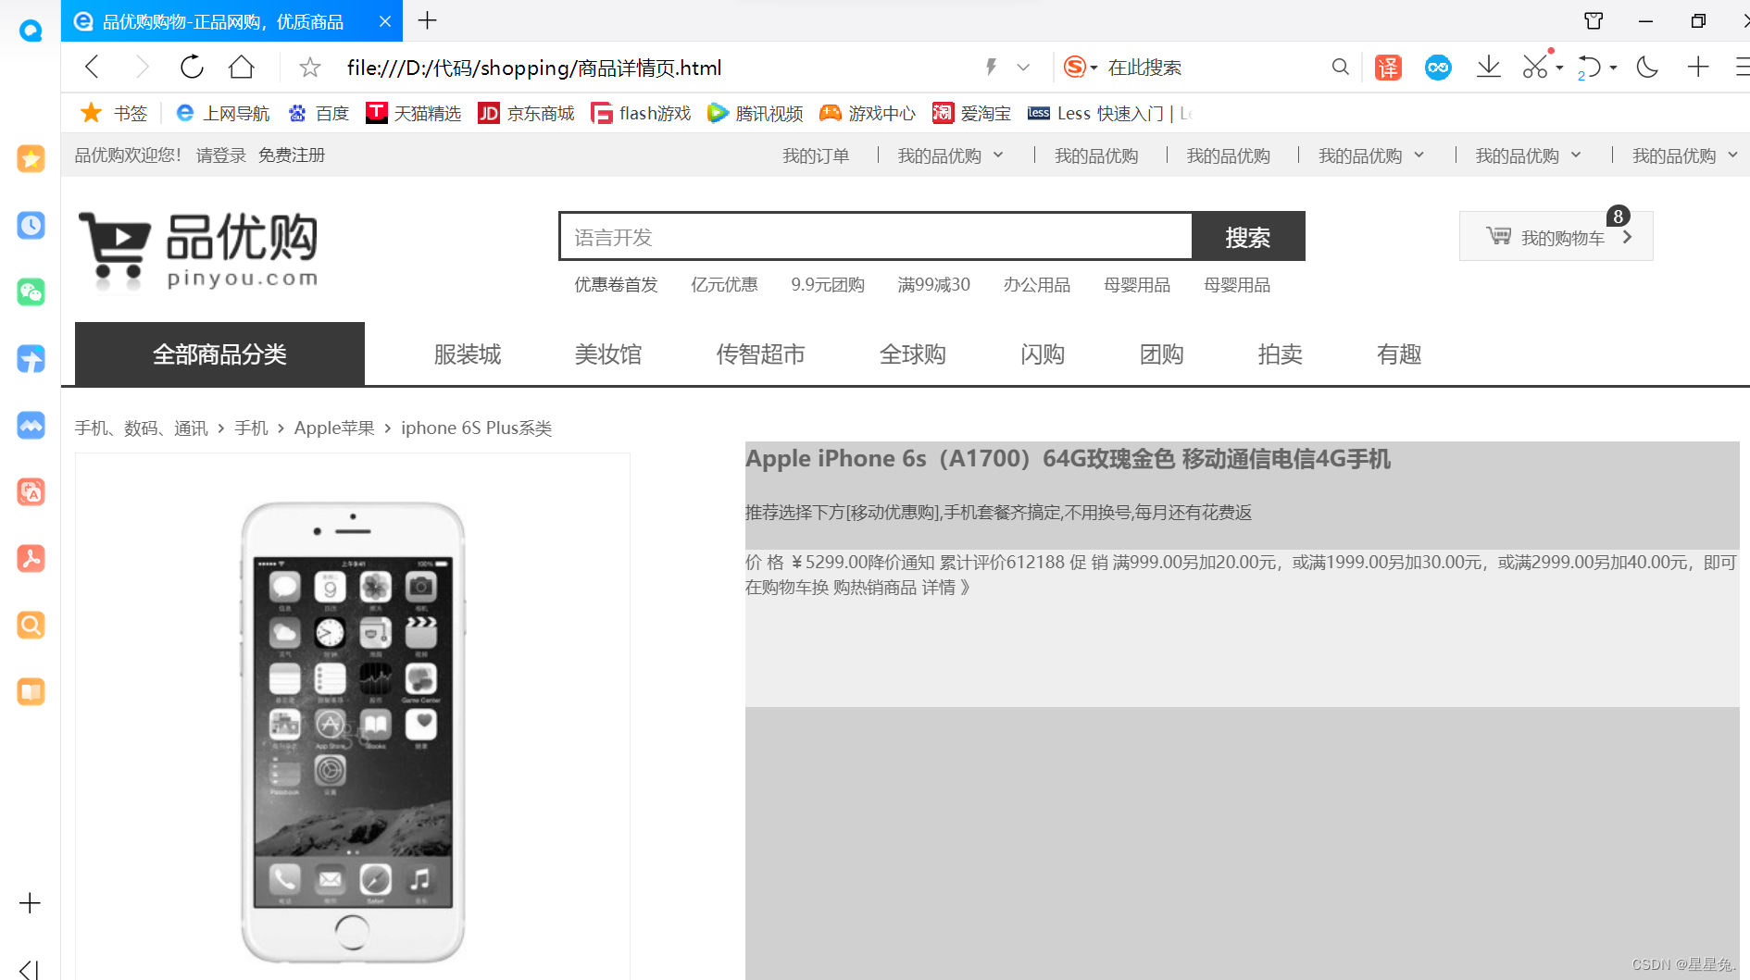
Task: Open the sidebar WeChat icon
Action: pyautogui.click(x=31, y=292)
